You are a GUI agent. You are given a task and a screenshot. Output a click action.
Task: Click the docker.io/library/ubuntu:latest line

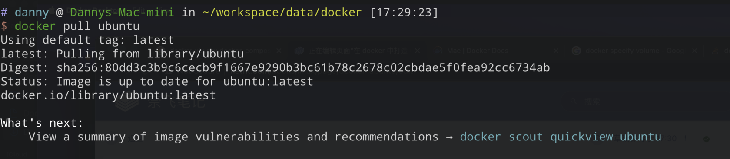click(x=108, y=95)
